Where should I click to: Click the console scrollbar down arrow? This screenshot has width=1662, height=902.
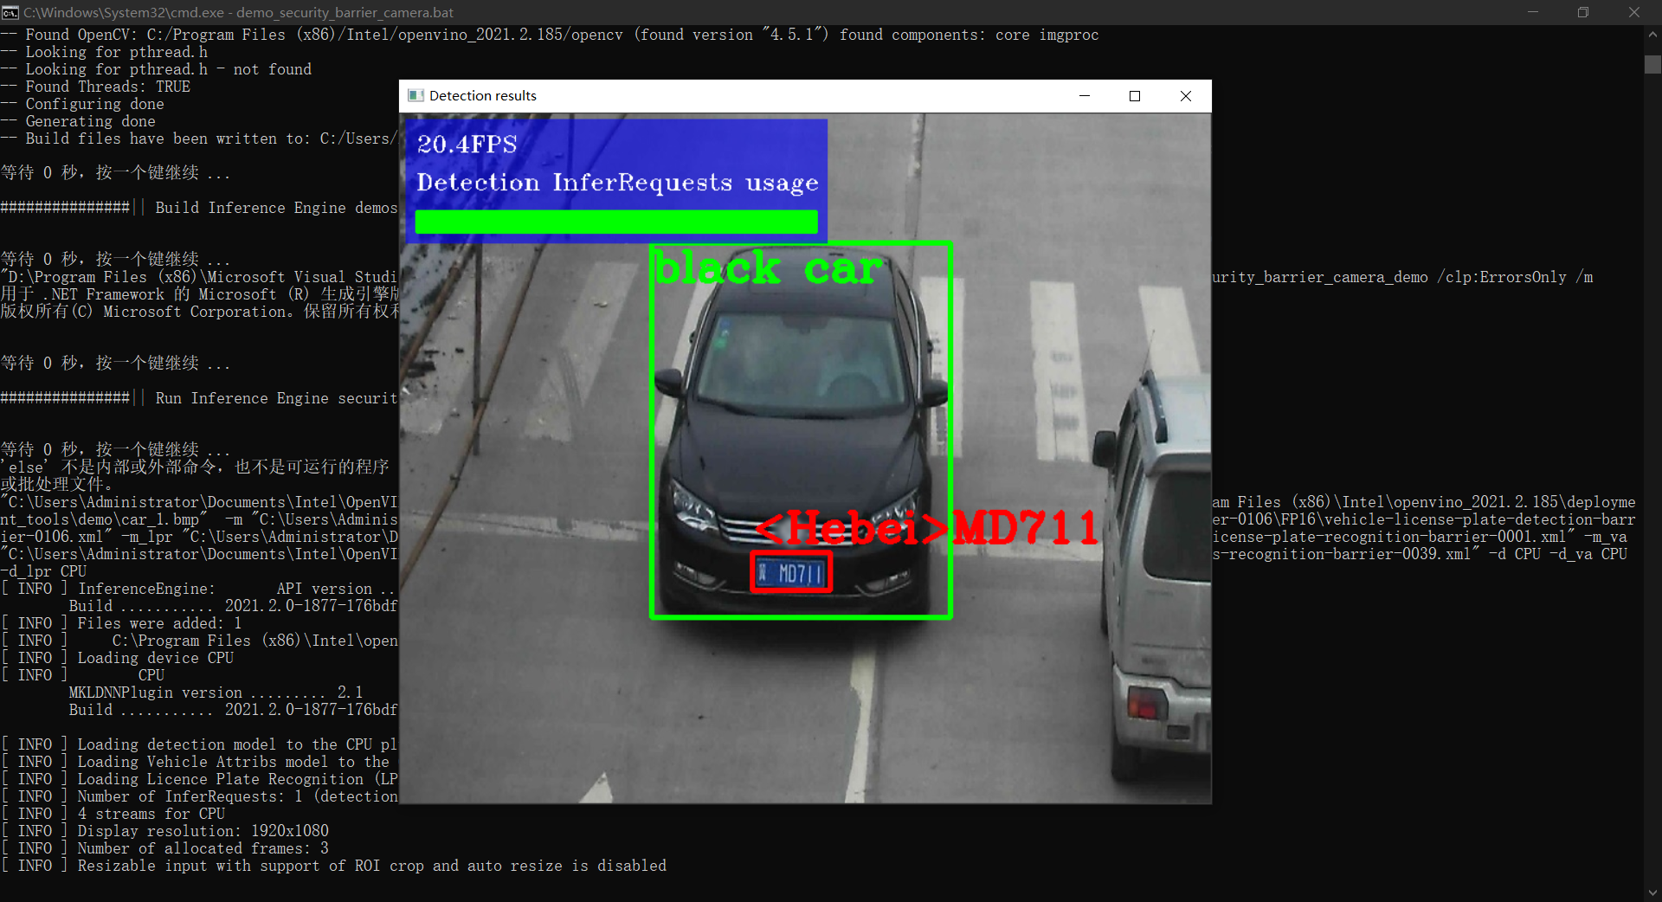tap(1652, 892)
